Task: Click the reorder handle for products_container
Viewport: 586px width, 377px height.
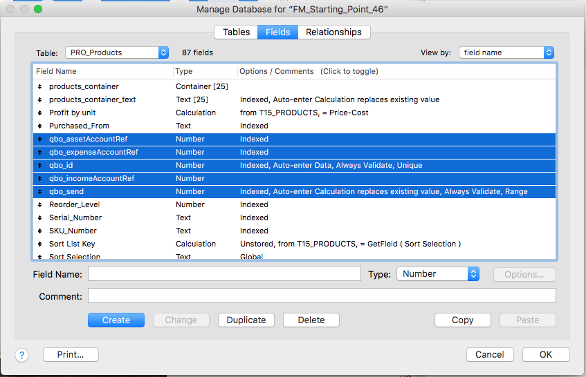Action: [40, 86]
